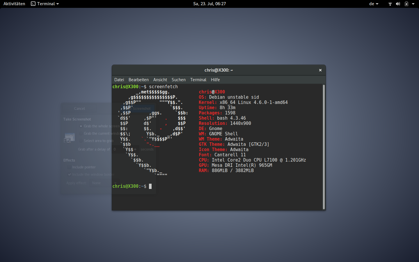Open the clock and calendar popup

click(210, 4)
